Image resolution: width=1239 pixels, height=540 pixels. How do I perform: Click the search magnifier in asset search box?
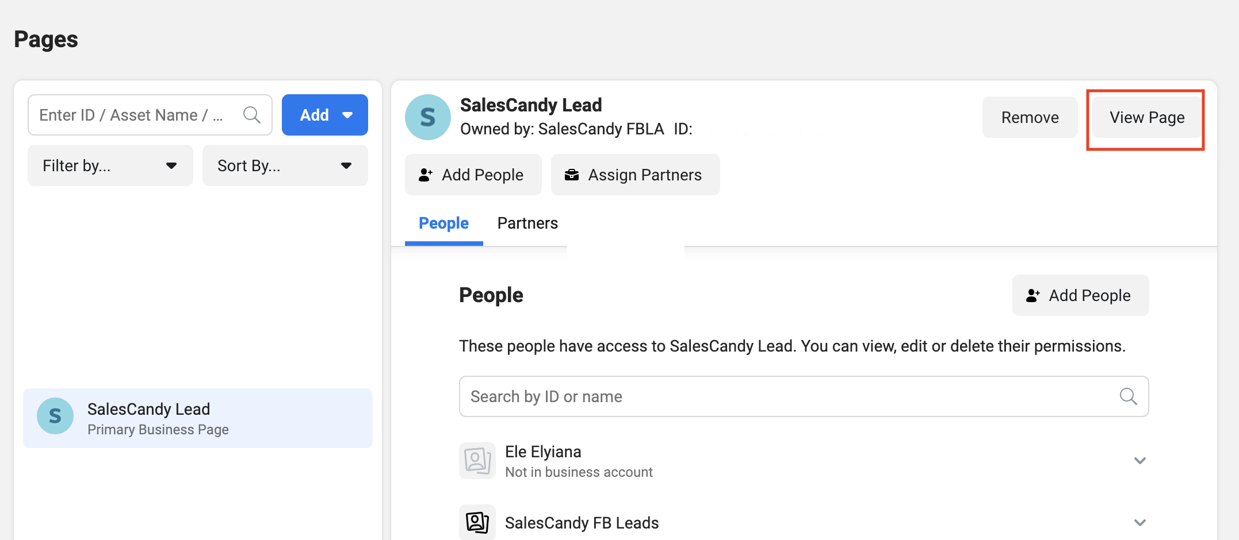(x=251, y=115)
